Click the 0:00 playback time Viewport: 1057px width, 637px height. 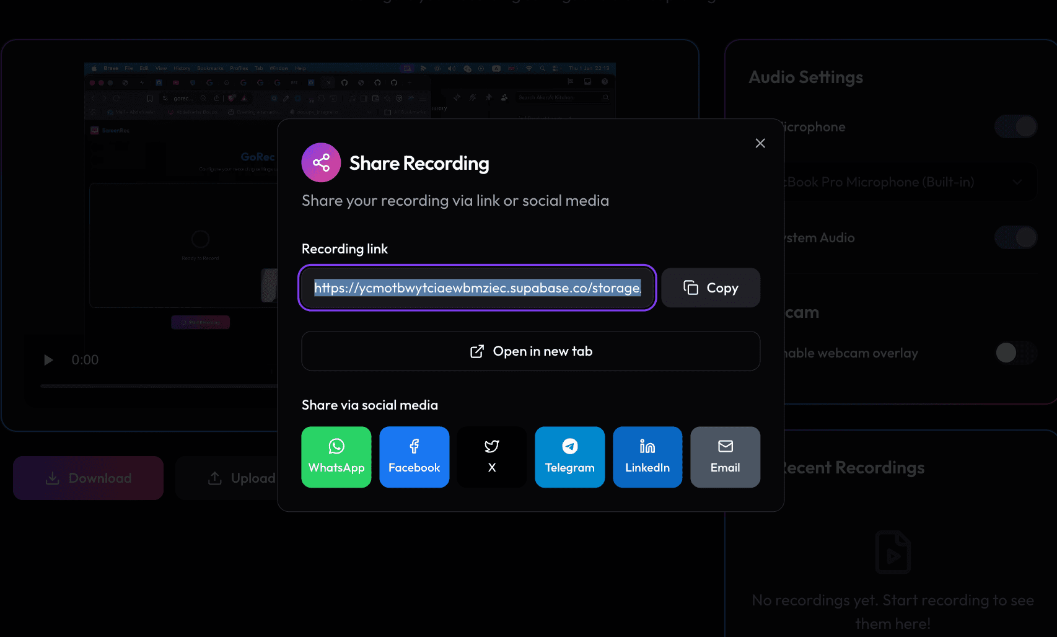[85, 360]
